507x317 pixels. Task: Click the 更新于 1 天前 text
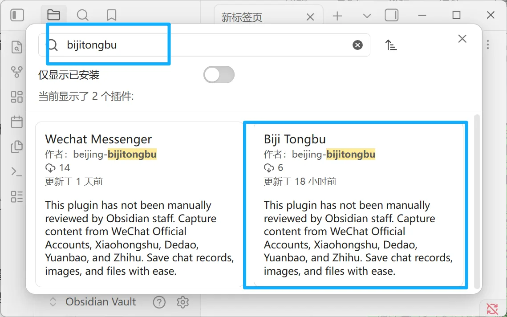click(74, 181)
